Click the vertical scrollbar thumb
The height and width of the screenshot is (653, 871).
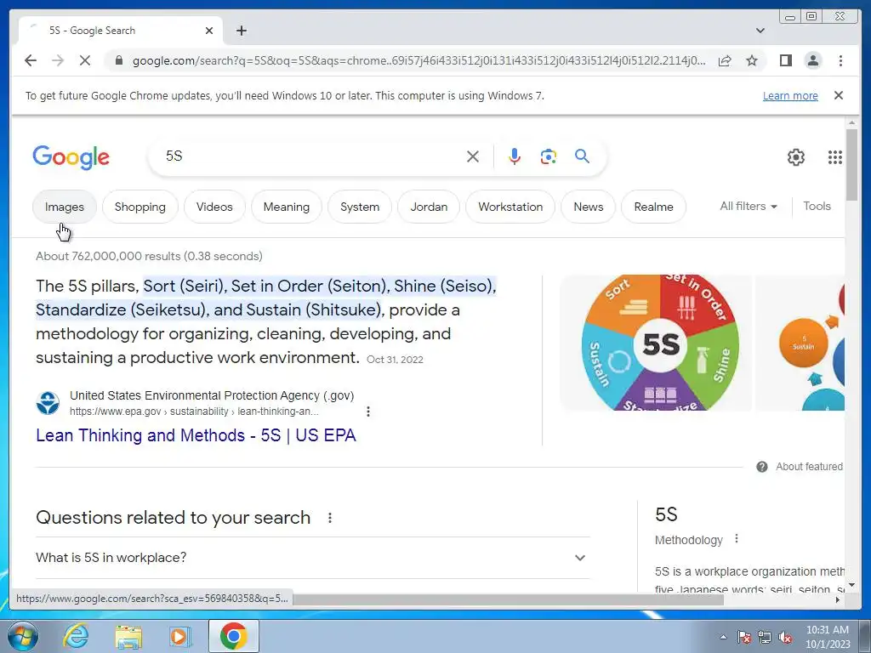pyautogui.click(x=851, y=165)
